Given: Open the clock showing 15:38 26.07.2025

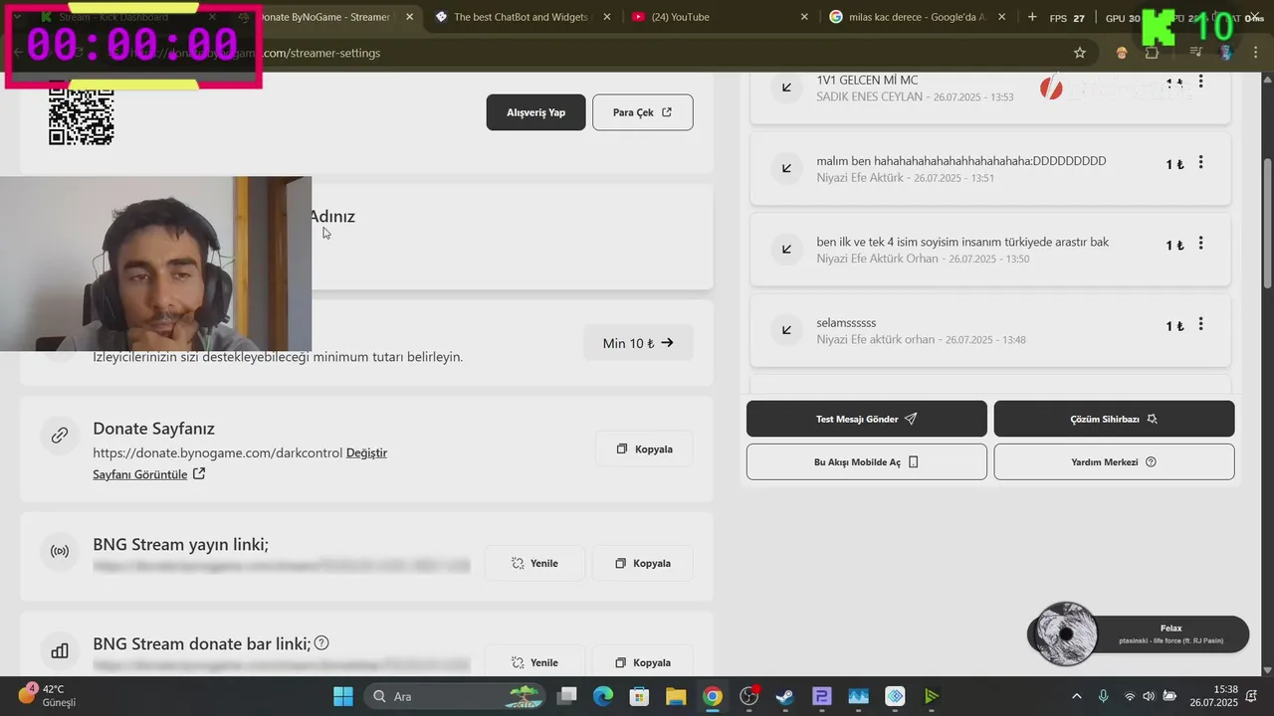Looking at the screenshot, I should coord(1213,696).
